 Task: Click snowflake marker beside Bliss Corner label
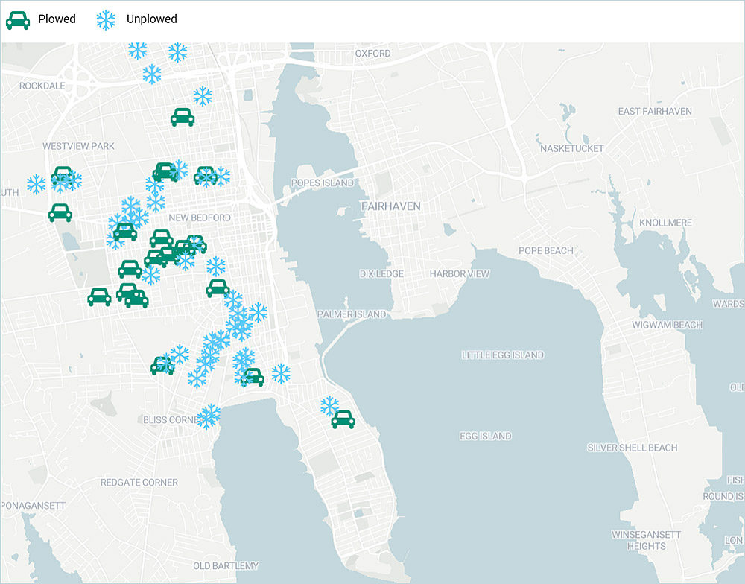[x=209, y=416]
